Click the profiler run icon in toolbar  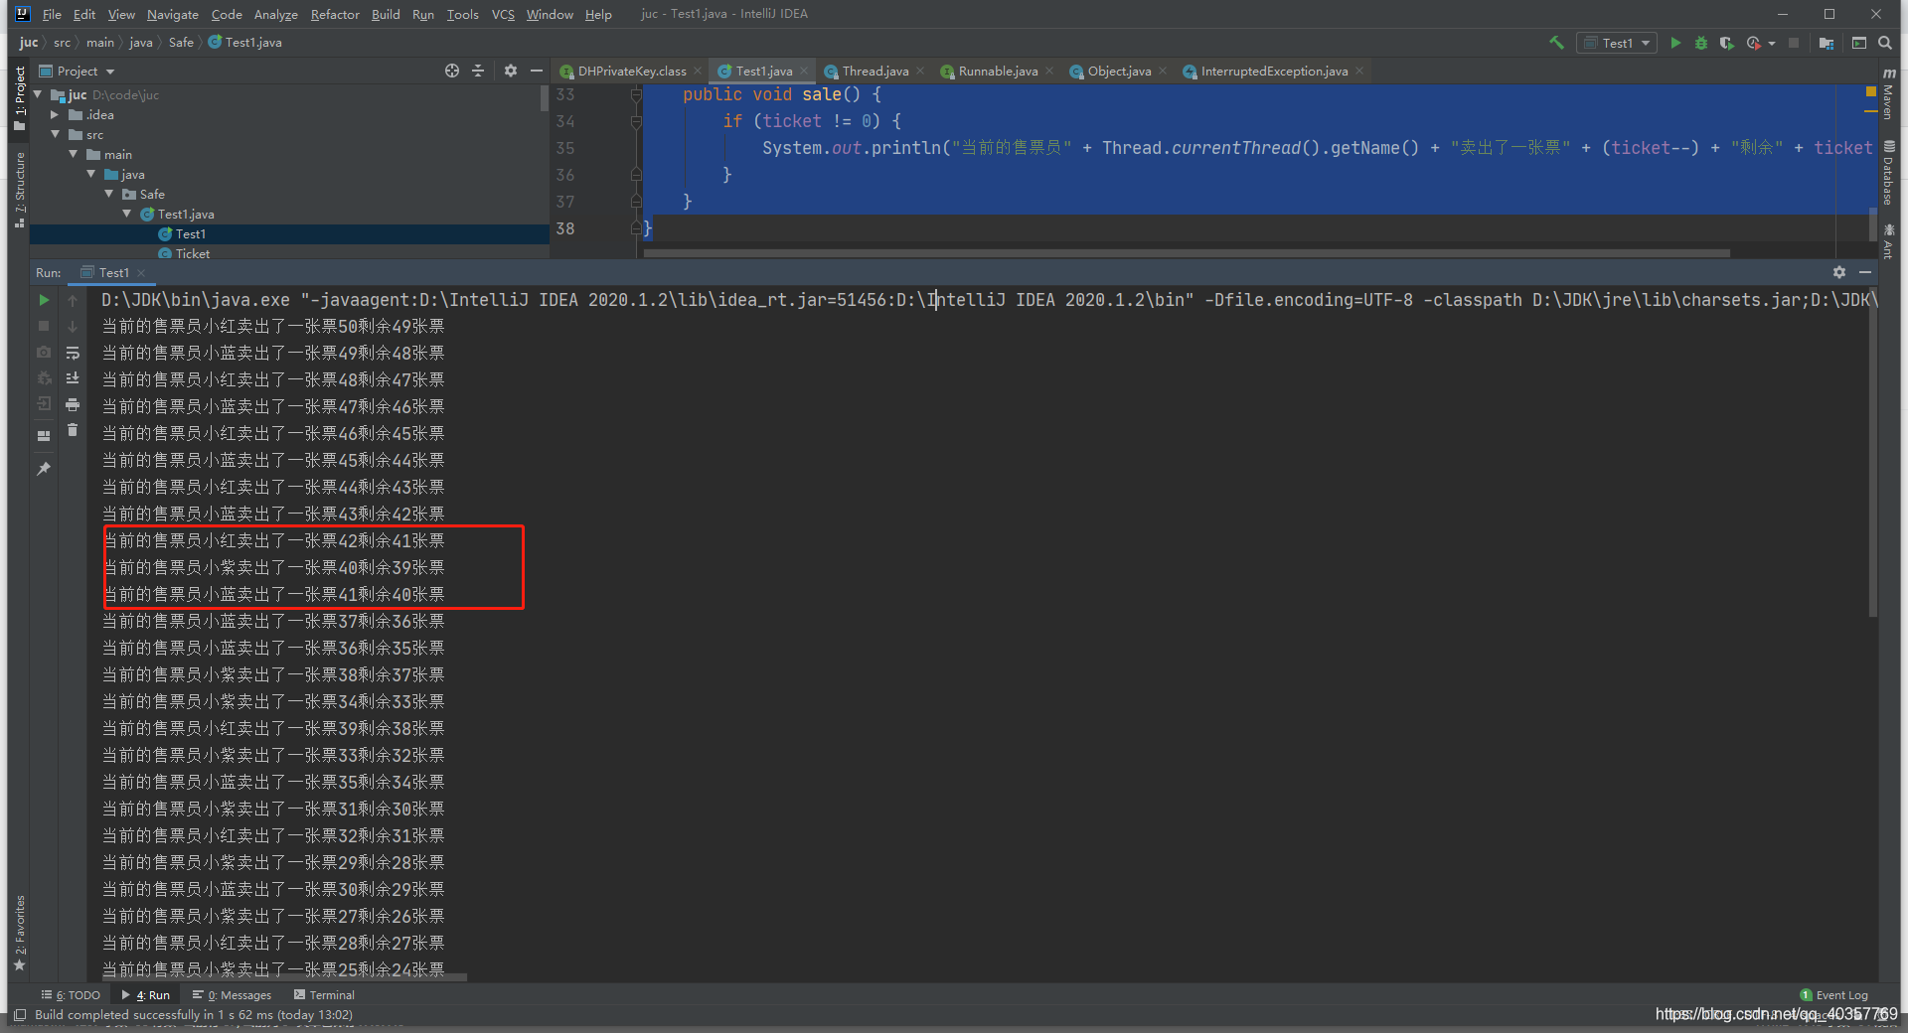pos(1753,43)
